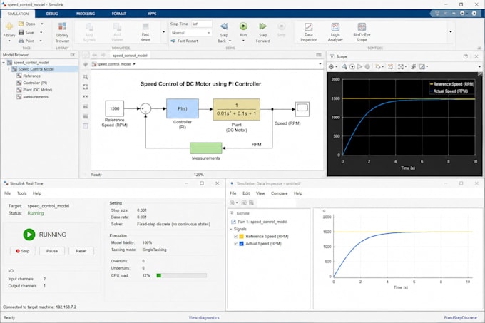
Task: Select Reference in Model Browser tree
Action: point(31,76)
